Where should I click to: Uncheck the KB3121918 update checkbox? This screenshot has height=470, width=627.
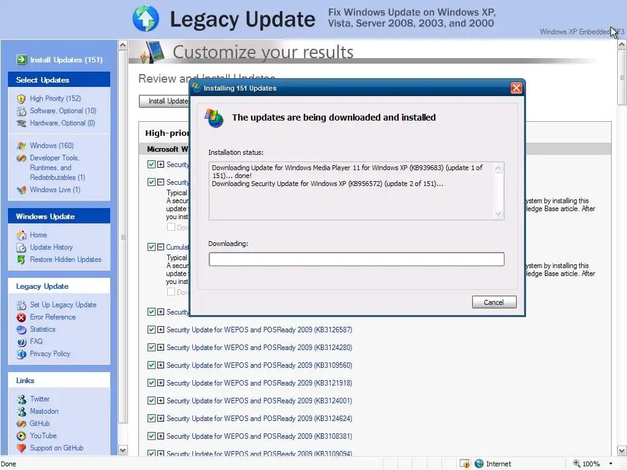(x=151, y=383)
